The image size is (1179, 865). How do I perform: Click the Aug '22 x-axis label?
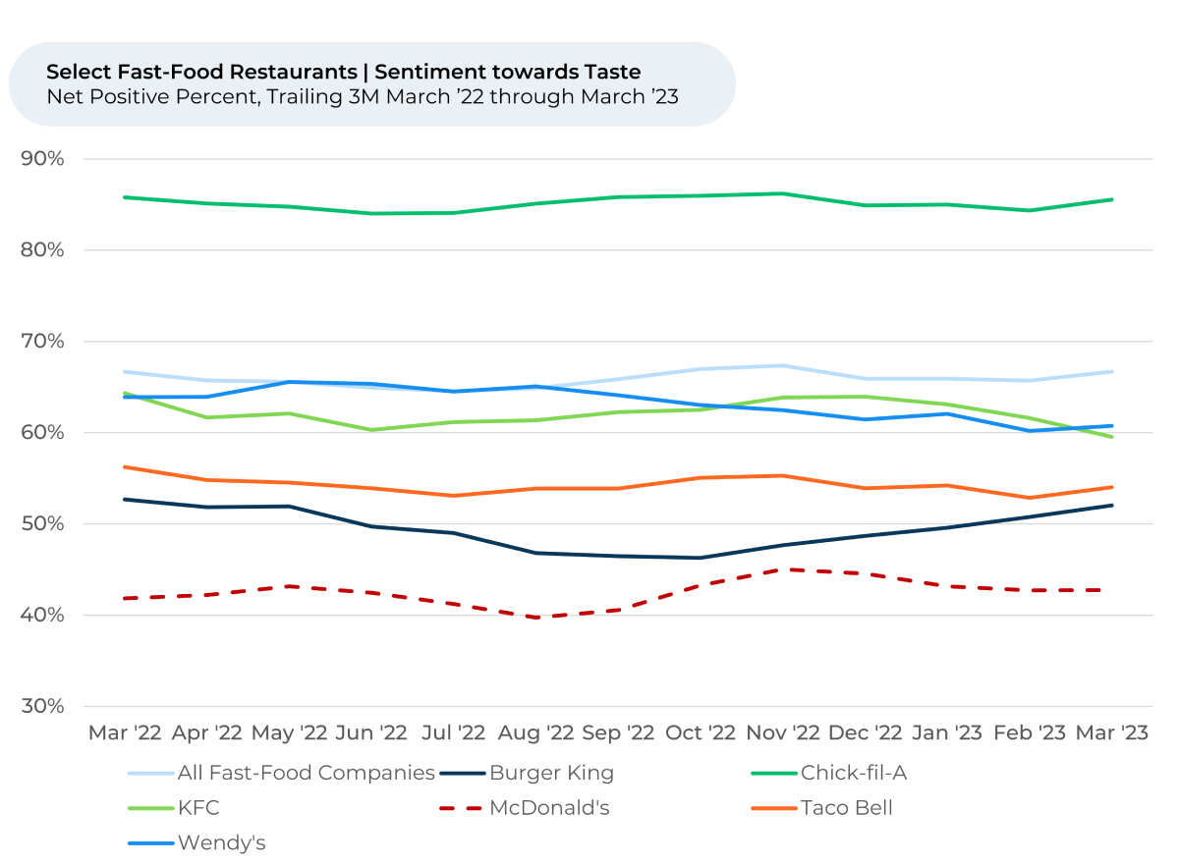coord(535,733)
